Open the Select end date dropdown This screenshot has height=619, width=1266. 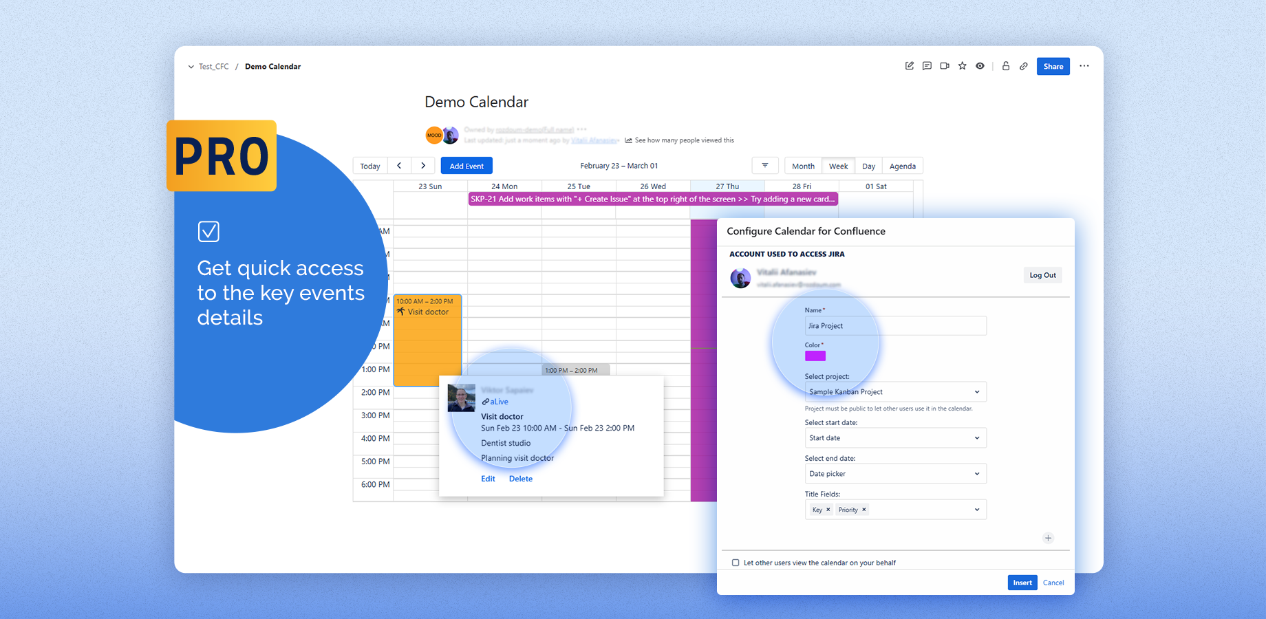896,474
